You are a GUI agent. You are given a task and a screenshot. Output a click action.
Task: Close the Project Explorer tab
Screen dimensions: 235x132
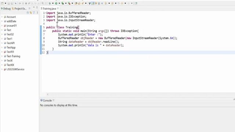click(x=29, y=8)
